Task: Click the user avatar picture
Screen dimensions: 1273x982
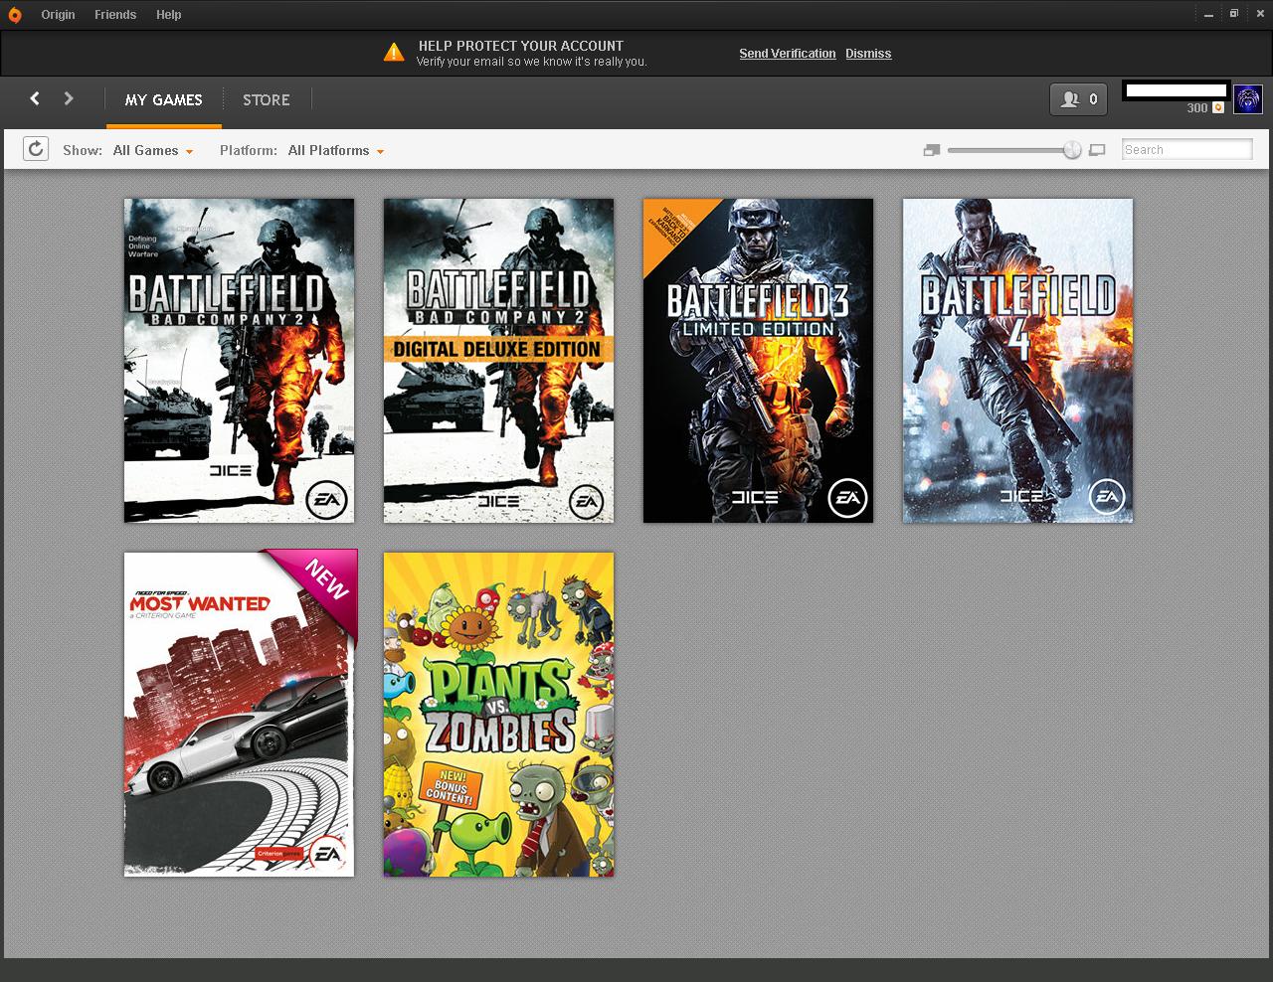Action: click(1247, 99)
